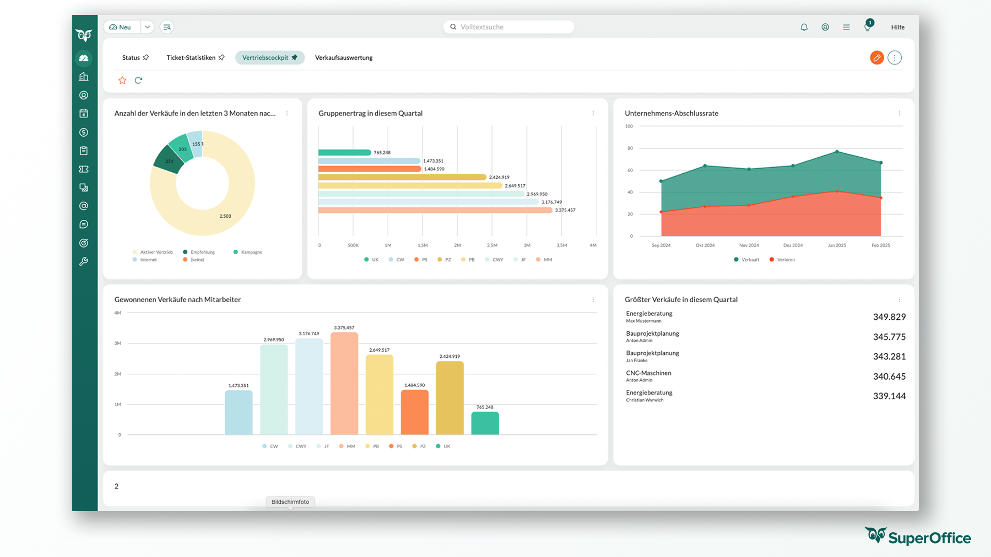Image resolution: width=991 pixels, height=557 pixels.
Task: Open the Company icon in sidebar
Action: 84,77
